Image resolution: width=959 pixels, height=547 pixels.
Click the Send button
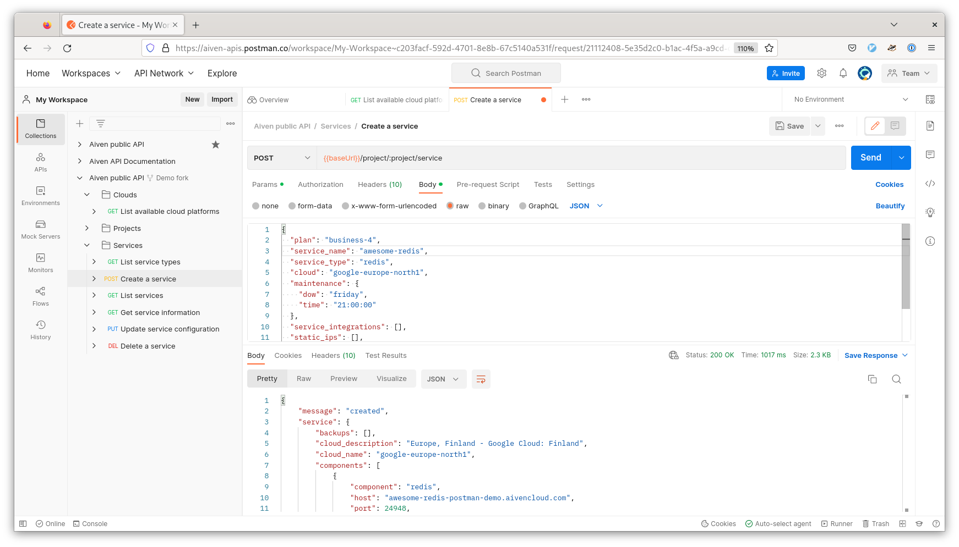tap(870, 158)
